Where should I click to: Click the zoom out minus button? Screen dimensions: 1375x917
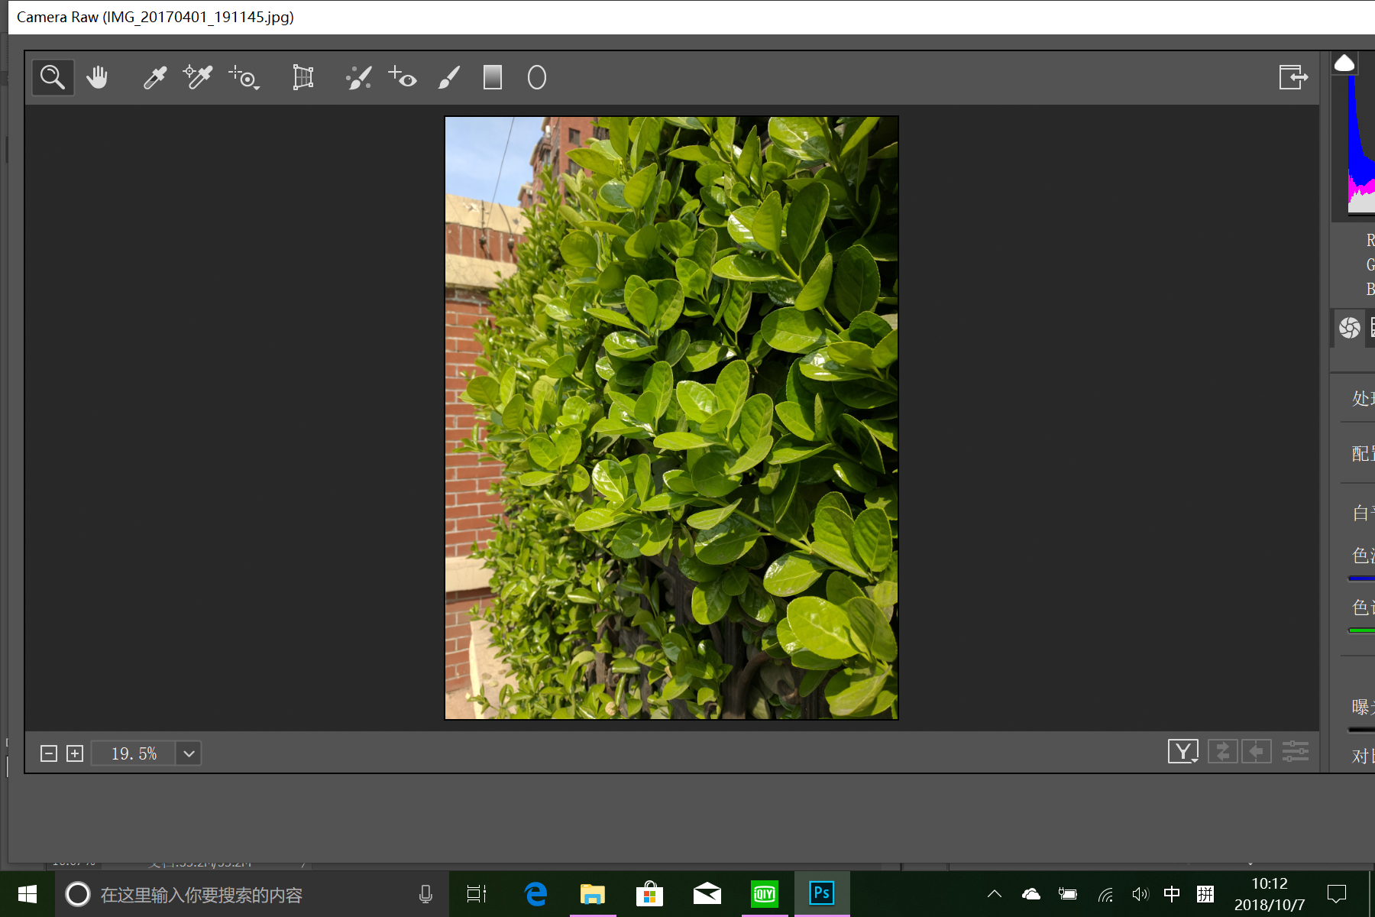point(49,753)
